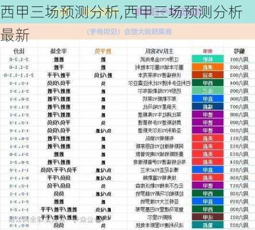This screenshot has width=255, height=230.
Task: Select the orange league cell for 周六002
Action: point(207,67)
